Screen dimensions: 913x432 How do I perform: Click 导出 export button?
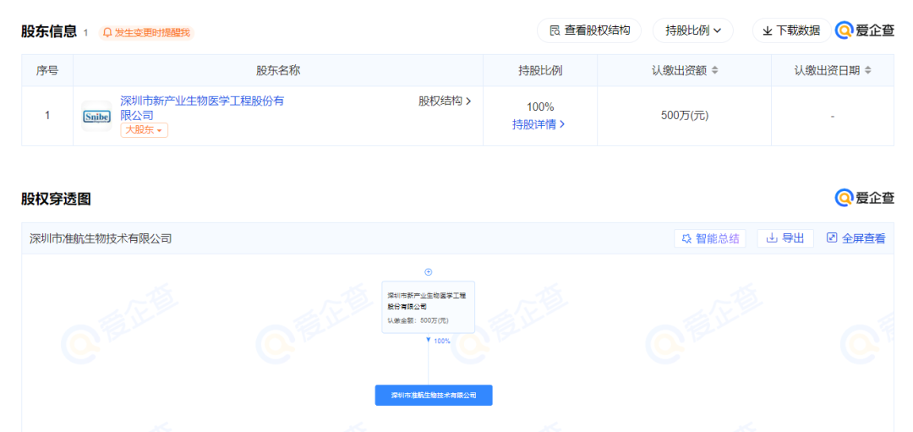pos(785,238)
